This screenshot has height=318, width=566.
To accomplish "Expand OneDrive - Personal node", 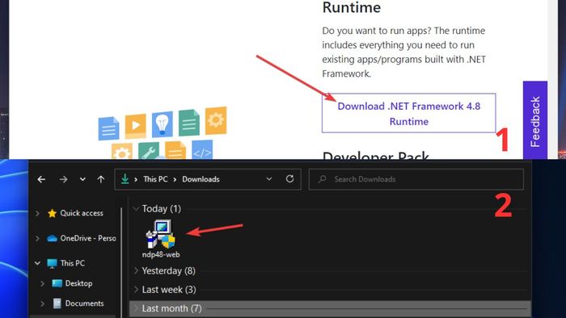I will 37,238.
